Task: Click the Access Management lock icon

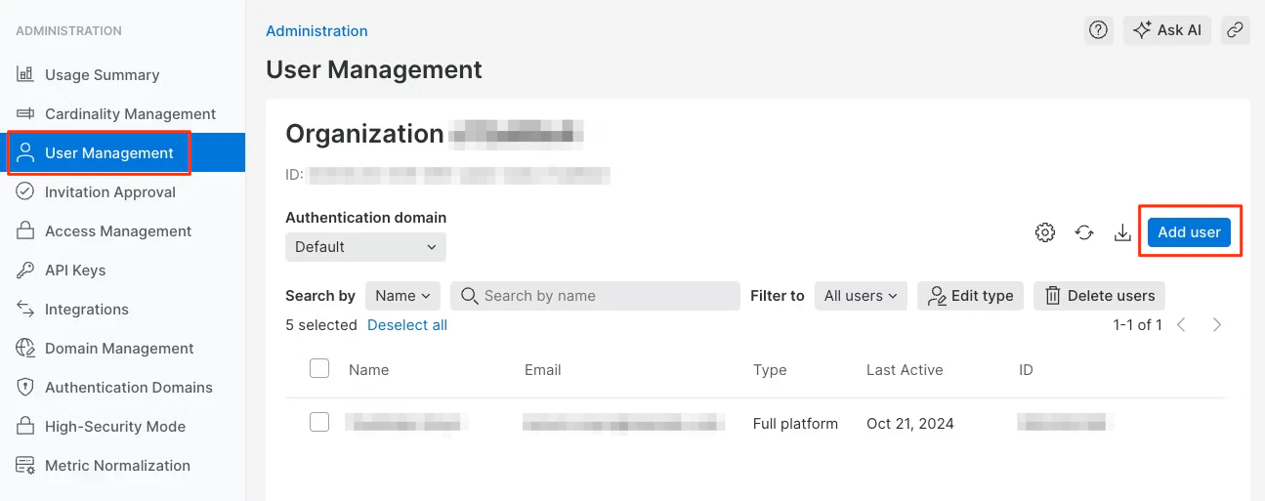Action: click(x=25, y=230)
